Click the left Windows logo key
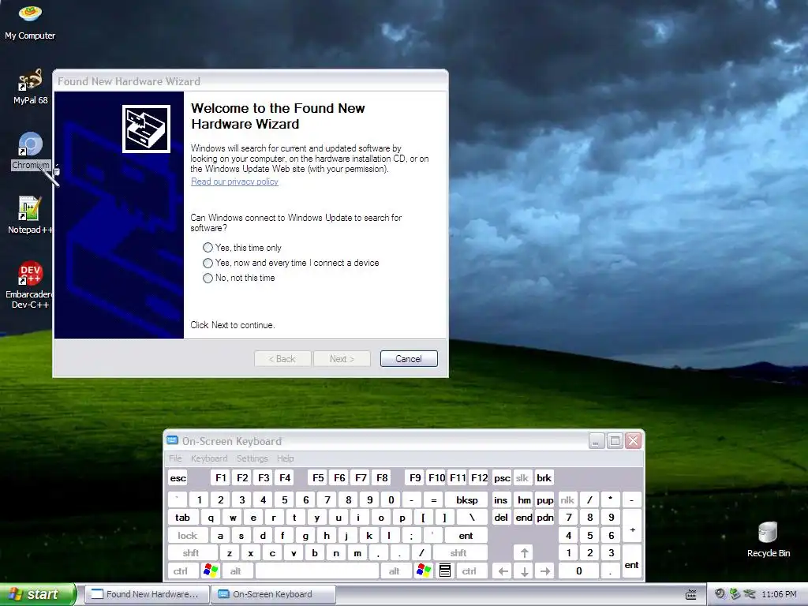Screen dimensions: 808x606 [211, 570]
